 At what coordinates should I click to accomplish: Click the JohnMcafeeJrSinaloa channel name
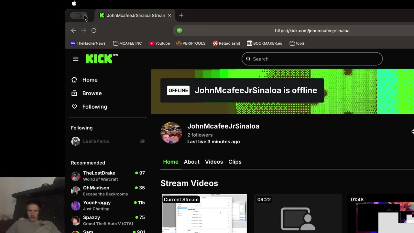point(223,126)
